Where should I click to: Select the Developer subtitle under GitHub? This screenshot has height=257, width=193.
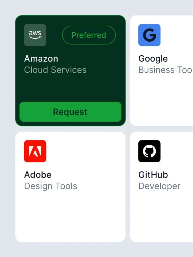(x=159, y=186)
